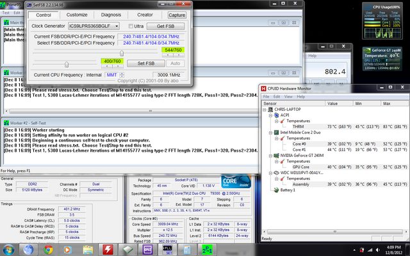Switch to the Prime95 green taskbar icon
The image size is (410, 256).
tap(207, 250)
